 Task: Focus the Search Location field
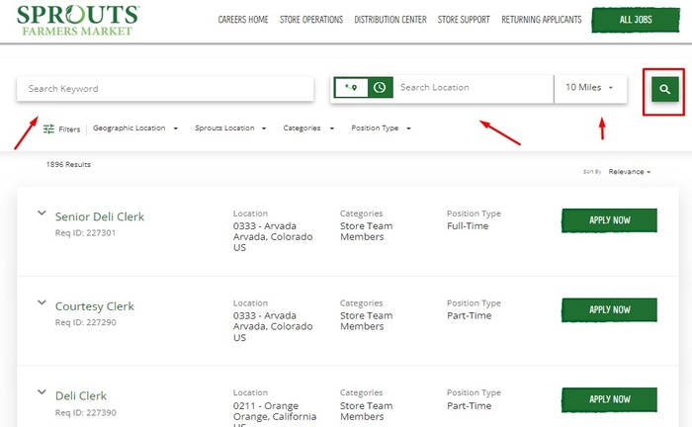pos(474,87)
